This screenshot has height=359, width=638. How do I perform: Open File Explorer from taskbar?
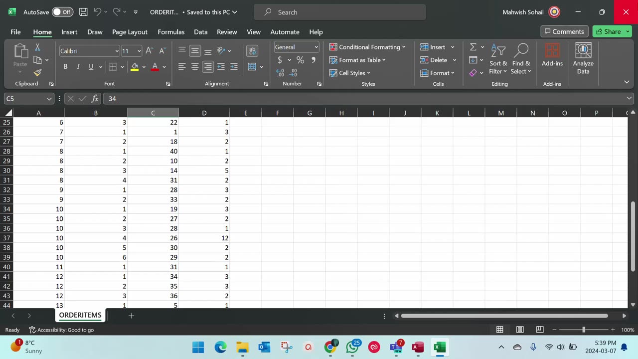coord(242,347)
